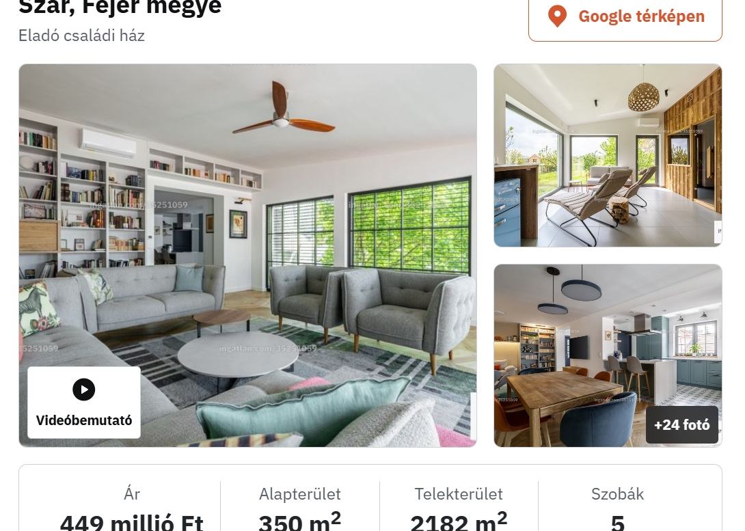Click the Szobák label
Screen dimensions: 745x531
click(x=617, y=494)
